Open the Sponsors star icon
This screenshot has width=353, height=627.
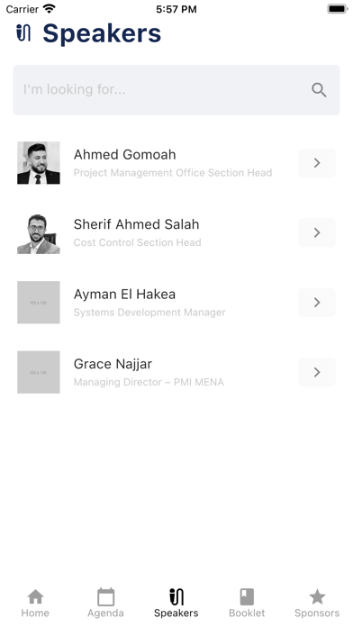[317, 596]
